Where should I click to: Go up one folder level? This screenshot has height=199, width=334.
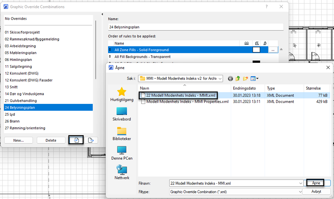point(238,78)
